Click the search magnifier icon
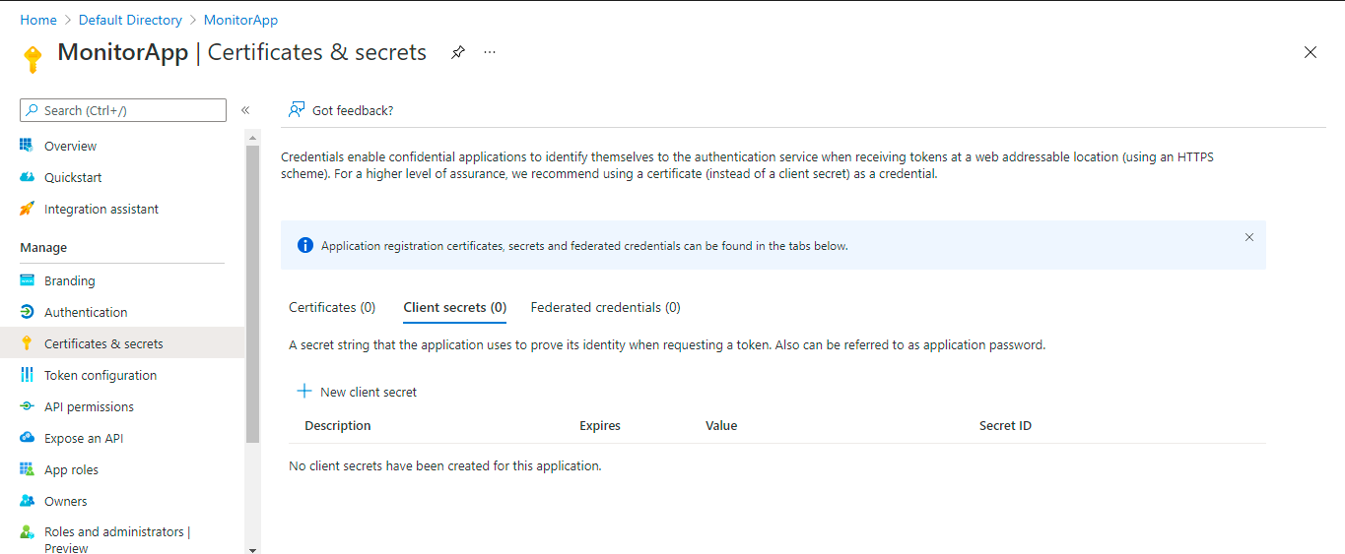Screen dimensions: 1345x554 pyautogui.click(x=33, y=110)
